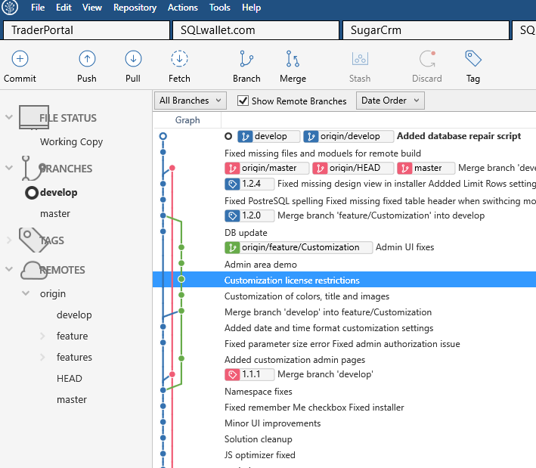Click the 1.1.1 tag label
The width and height of the screenshot is (536, 468).
coord(249,374)
